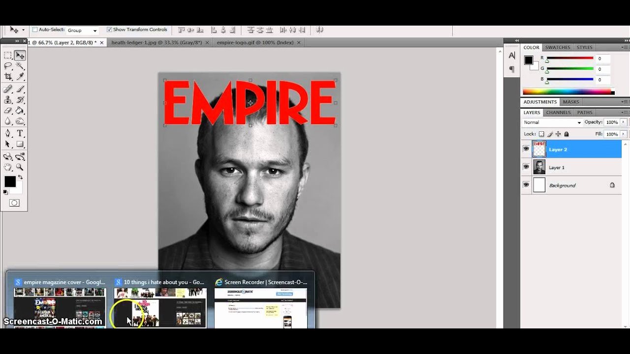Open Adjustments panel flyout menu

pyautogui.click(x=624, y=102)
